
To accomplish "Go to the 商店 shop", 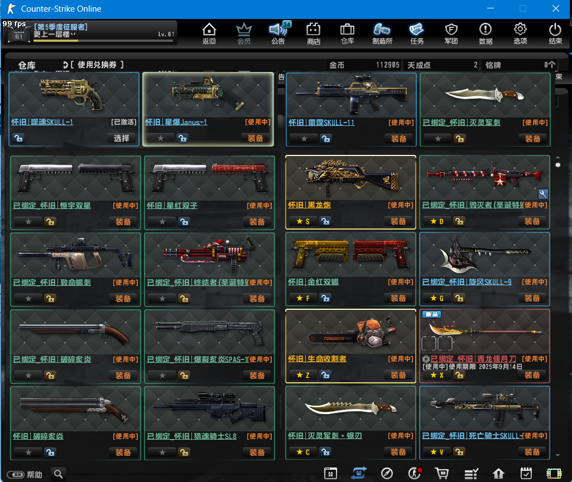I will pos(314,33).
